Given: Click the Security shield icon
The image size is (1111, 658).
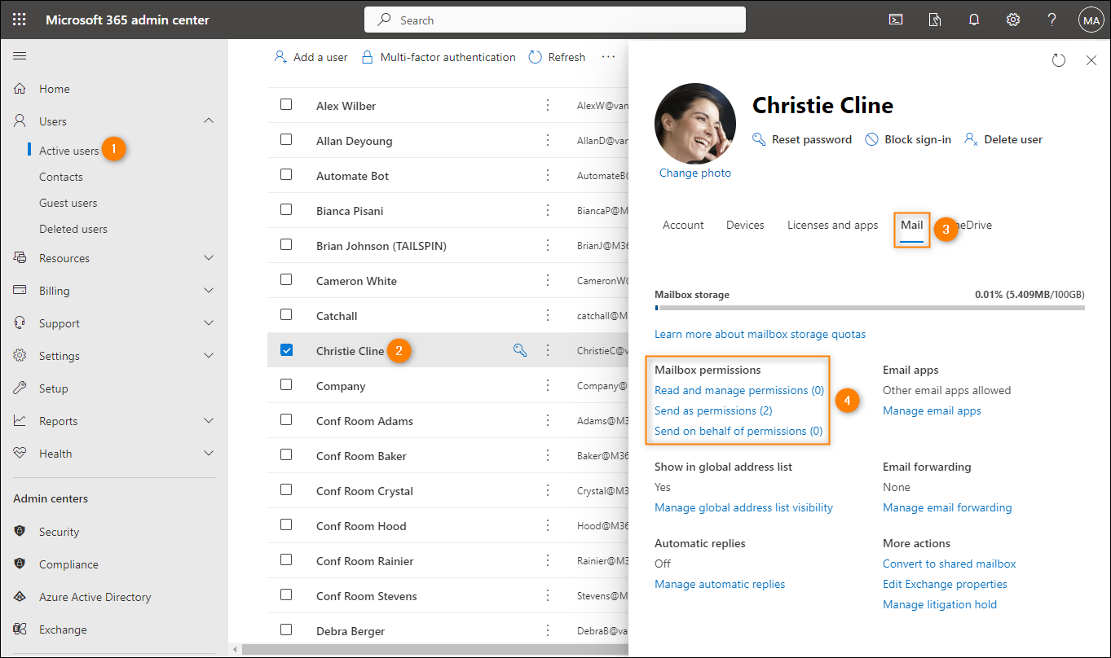Looking at the screenshot, I should point(20,532).
